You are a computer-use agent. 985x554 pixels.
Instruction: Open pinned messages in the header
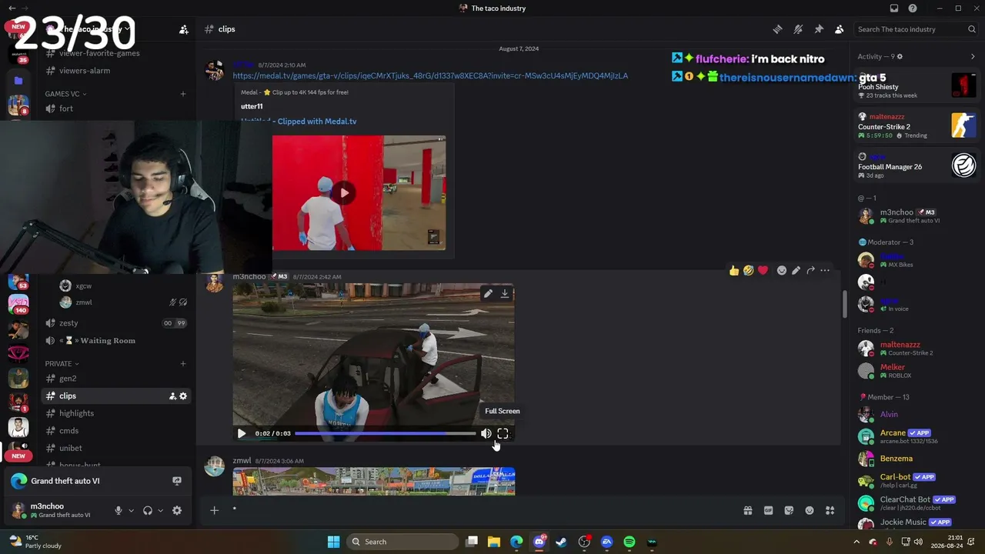point(819,29)
